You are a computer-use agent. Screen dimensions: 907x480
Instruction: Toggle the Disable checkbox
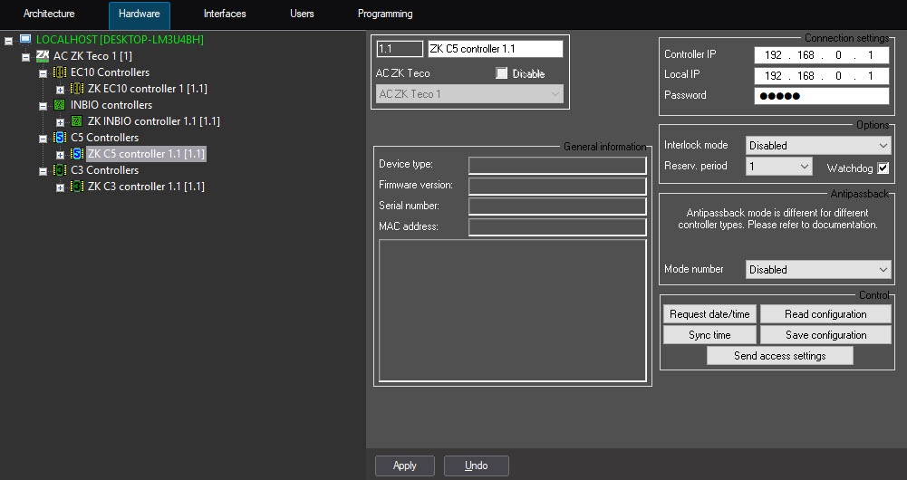[502, 73]
